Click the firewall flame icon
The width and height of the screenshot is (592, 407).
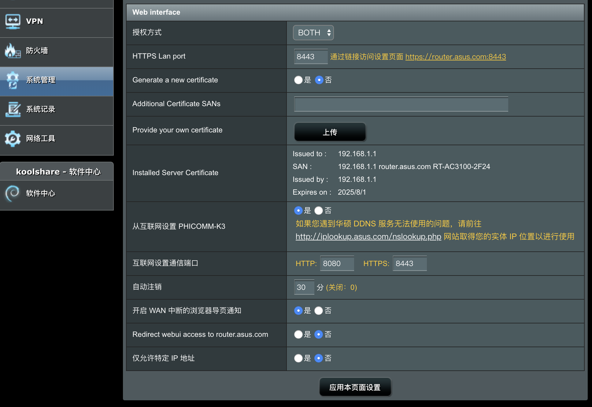13,51
